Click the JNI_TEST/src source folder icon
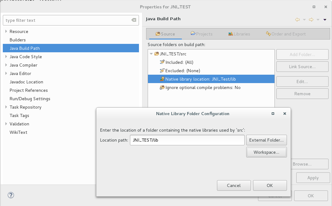This screenshot has width=332, height=206. 157,54
